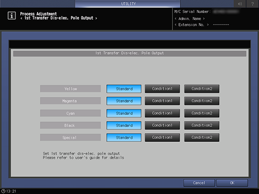Confirm settings with OK button
This screenshot has height=194, width=259.
pos(232,183)
